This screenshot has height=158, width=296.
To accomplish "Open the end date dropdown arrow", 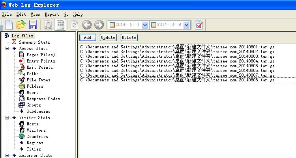I will click(x=187, y=25).
